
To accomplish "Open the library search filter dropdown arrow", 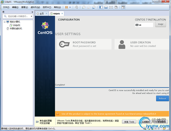I will (x=32, y=16).
